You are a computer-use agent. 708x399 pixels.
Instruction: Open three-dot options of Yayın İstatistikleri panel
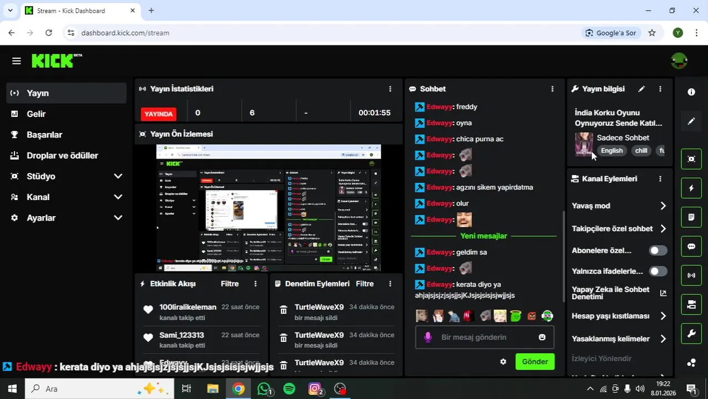click(390, 89)
